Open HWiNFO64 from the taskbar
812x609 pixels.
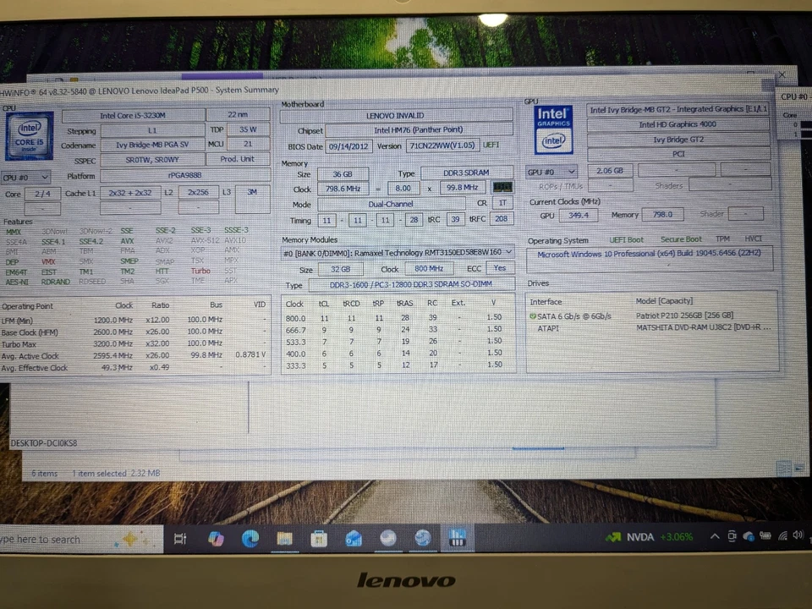coord(458,538)
